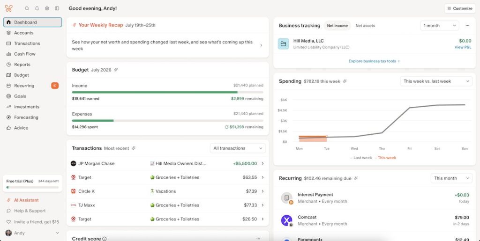This screenshot has width=480, height=241.
Task: Open notifications bell icon
Action: pos(37,8)
